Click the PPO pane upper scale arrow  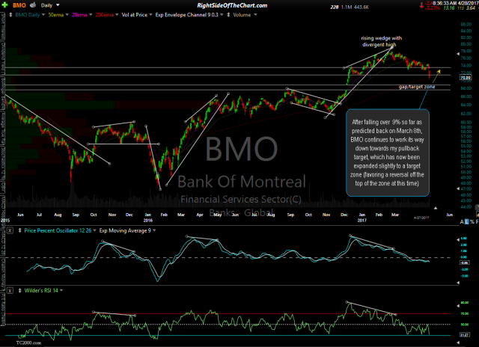pyautogui.click(x=458, y=240)
